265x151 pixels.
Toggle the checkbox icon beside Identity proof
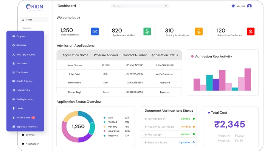tap(145, 119)
